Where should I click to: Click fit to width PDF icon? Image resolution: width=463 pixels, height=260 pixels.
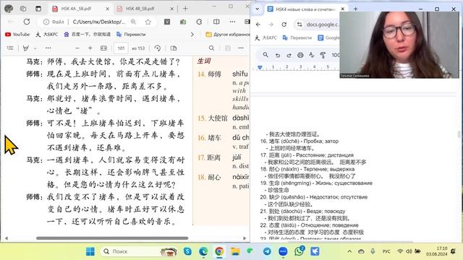point(103,48)
